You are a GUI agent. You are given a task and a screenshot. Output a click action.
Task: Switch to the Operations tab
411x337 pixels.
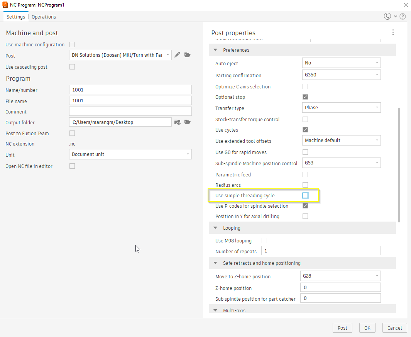point(44,17)
